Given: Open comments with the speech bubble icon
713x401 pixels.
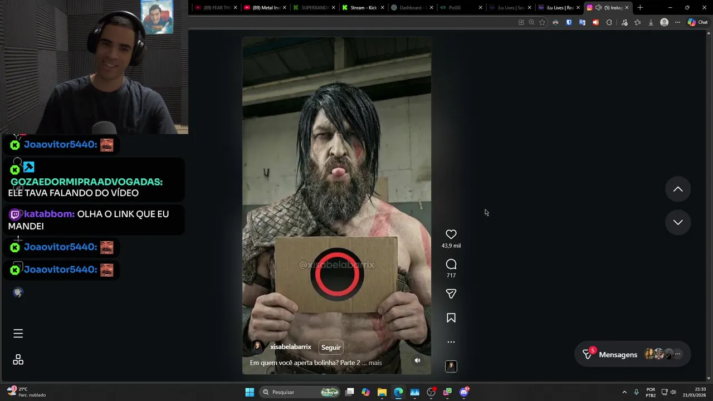Looking at the screenshot, I should [451, 264].
